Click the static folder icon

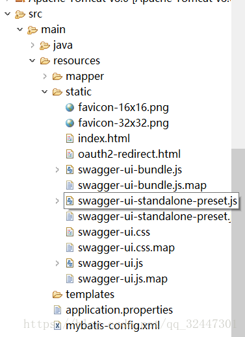[x=57, y=92]
